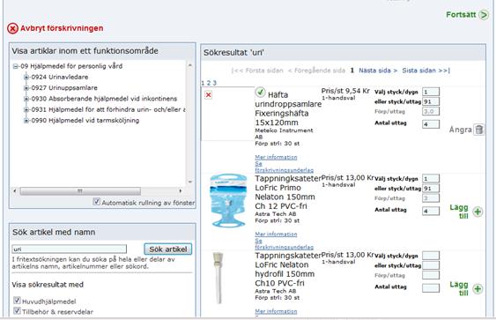Click the Fortsätt text link

click(x=461, y=15)
